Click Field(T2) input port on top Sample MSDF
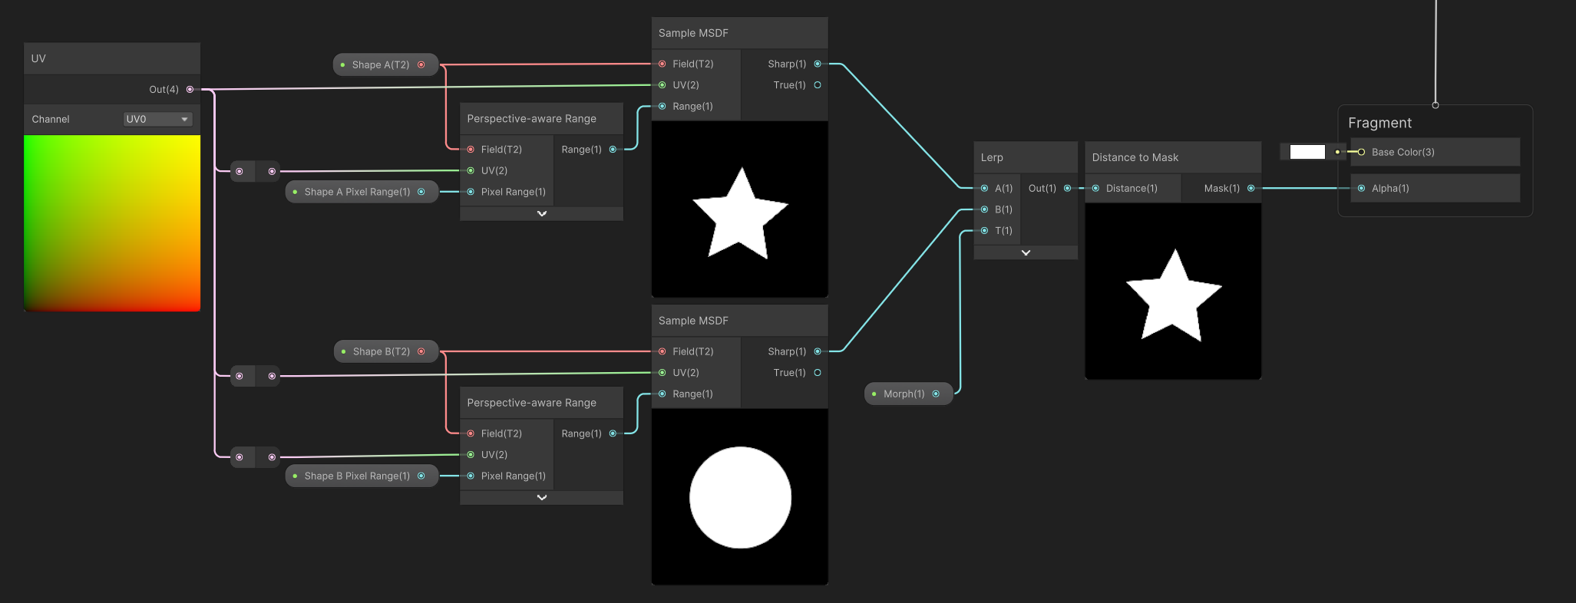1576x603 pixels. click(662, 64)
